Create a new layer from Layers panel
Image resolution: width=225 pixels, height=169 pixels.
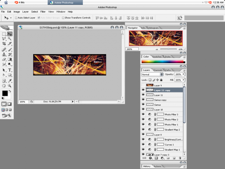(174, 158)
